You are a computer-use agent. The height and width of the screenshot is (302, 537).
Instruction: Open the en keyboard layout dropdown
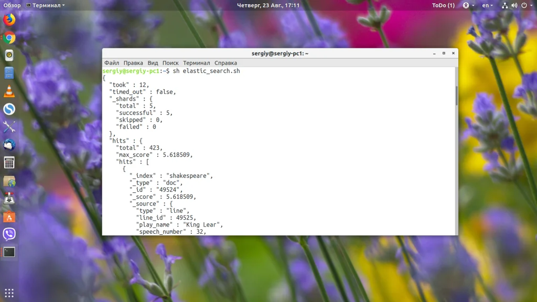487,5
